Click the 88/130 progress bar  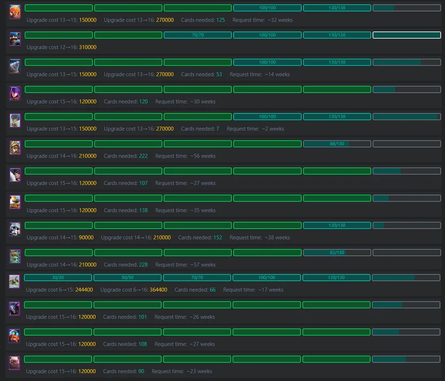[337, 144]
